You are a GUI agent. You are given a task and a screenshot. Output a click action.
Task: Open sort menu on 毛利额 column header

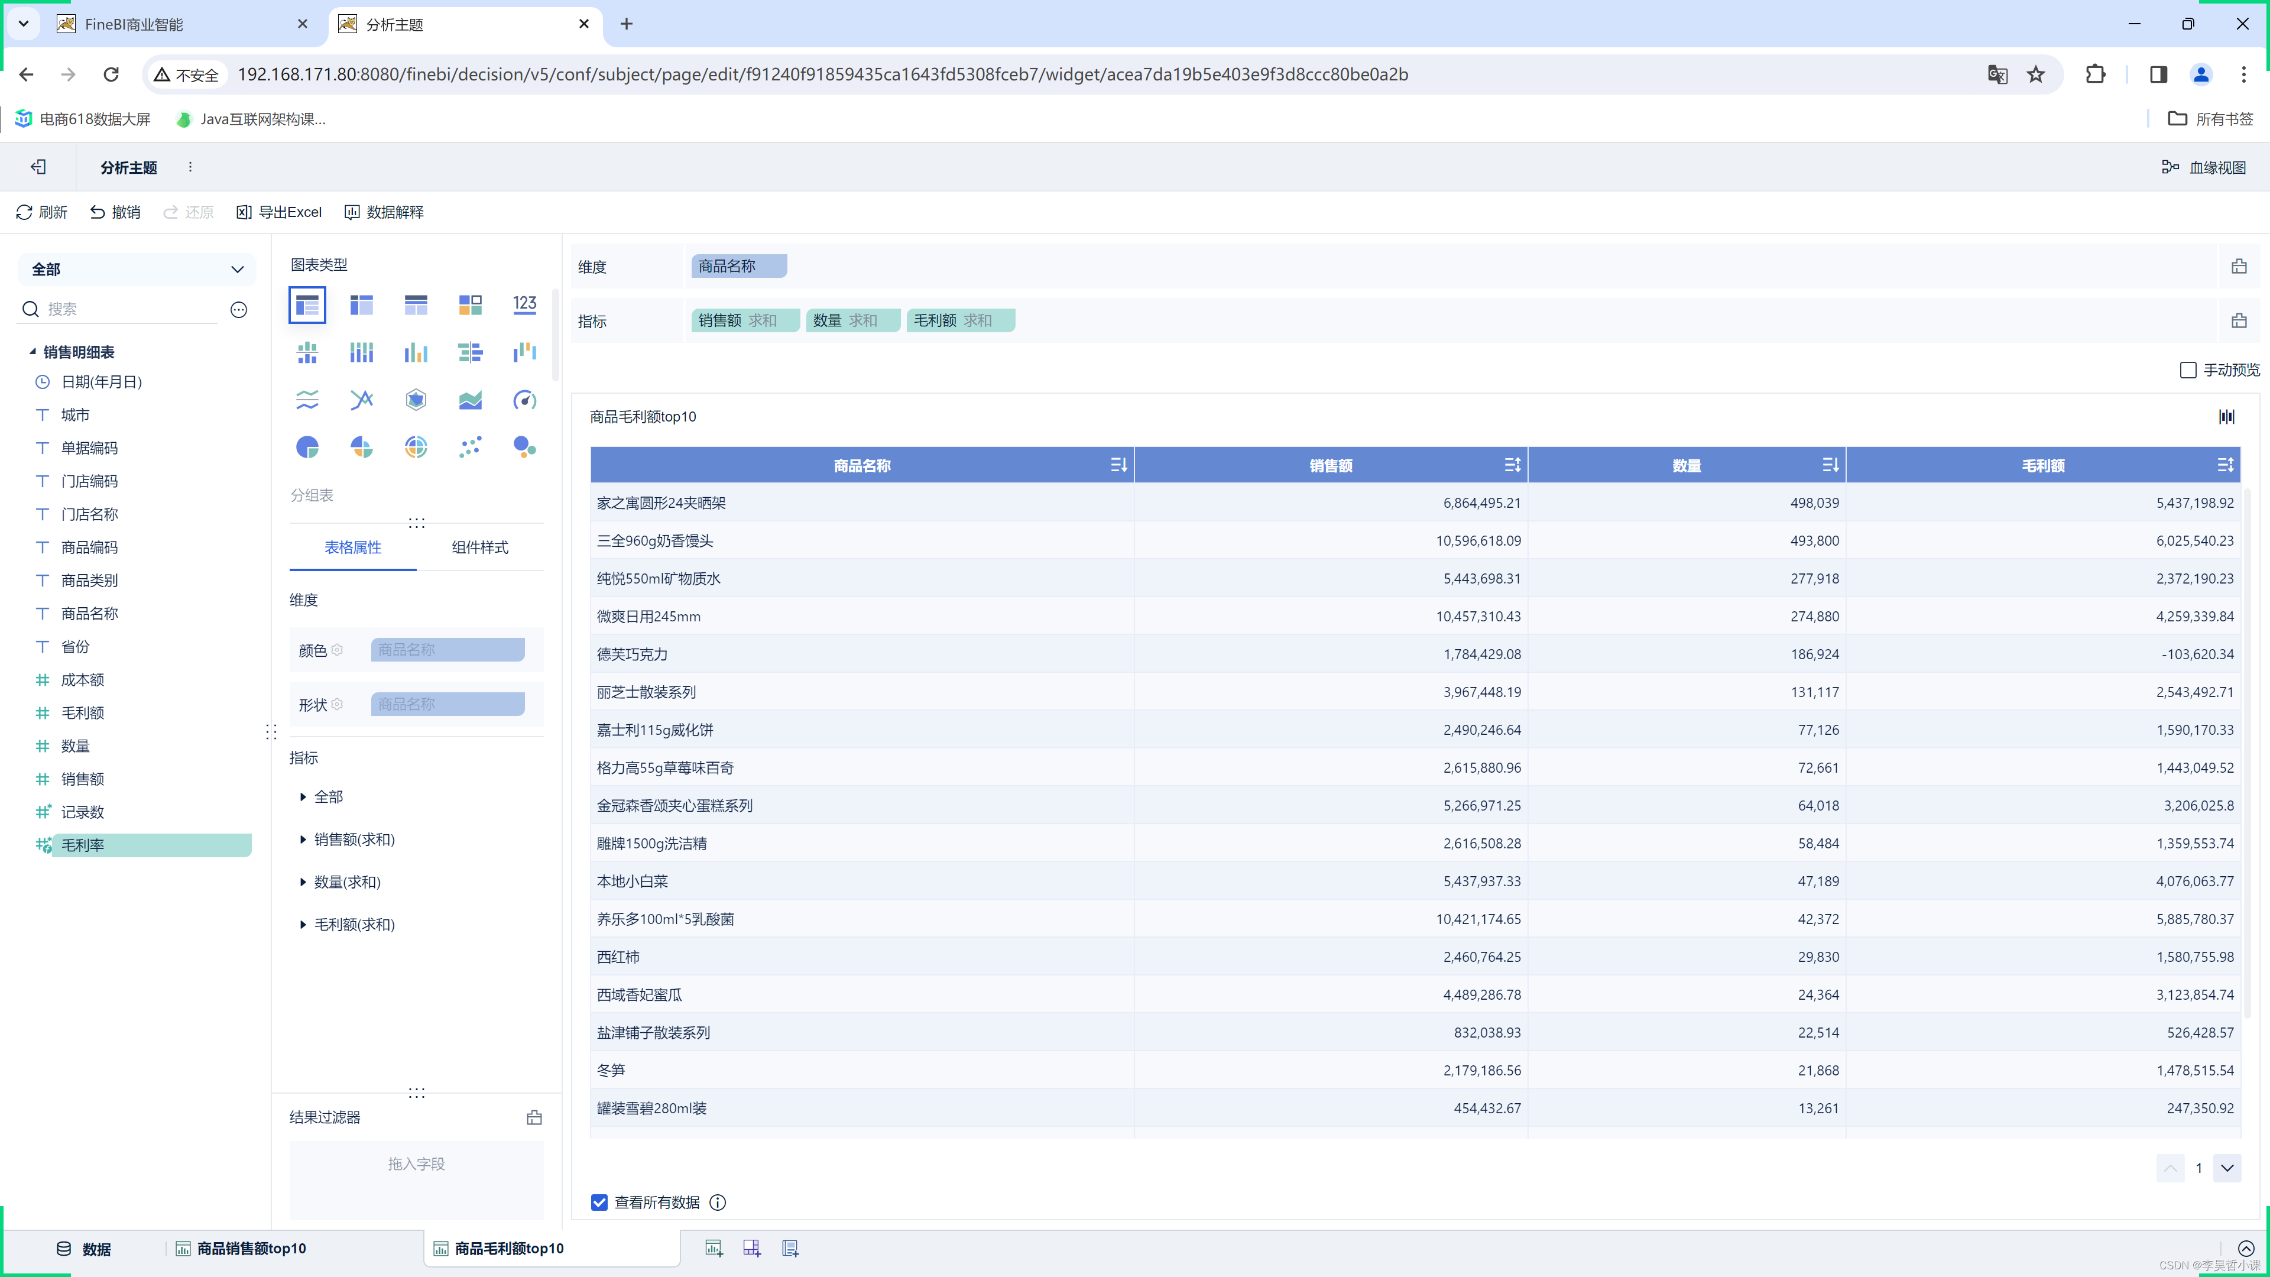2225,465
